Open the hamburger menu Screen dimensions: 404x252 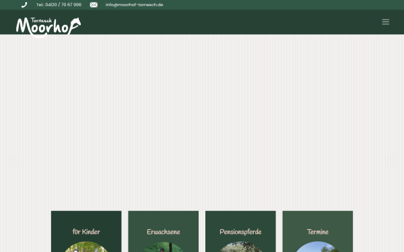coord(385,22)
